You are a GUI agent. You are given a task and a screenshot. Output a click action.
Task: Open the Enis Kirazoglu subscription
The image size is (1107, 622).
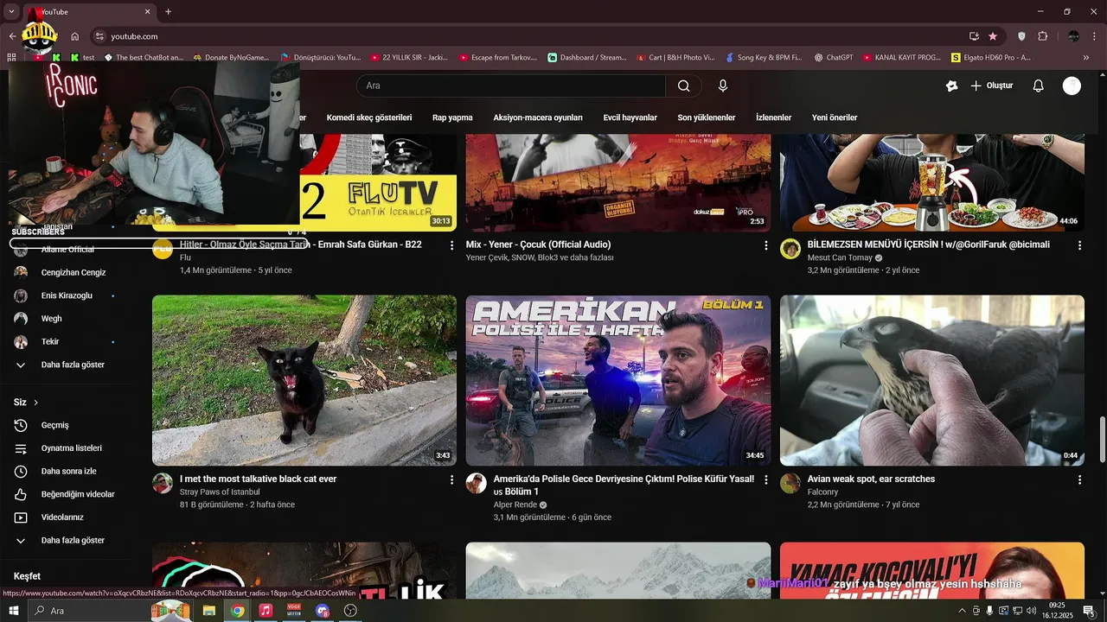tap(65, 295)
